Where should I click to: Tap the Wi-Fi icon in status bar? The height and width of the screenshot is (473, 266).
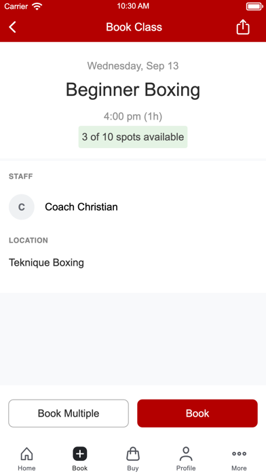[x=37, y=6]
